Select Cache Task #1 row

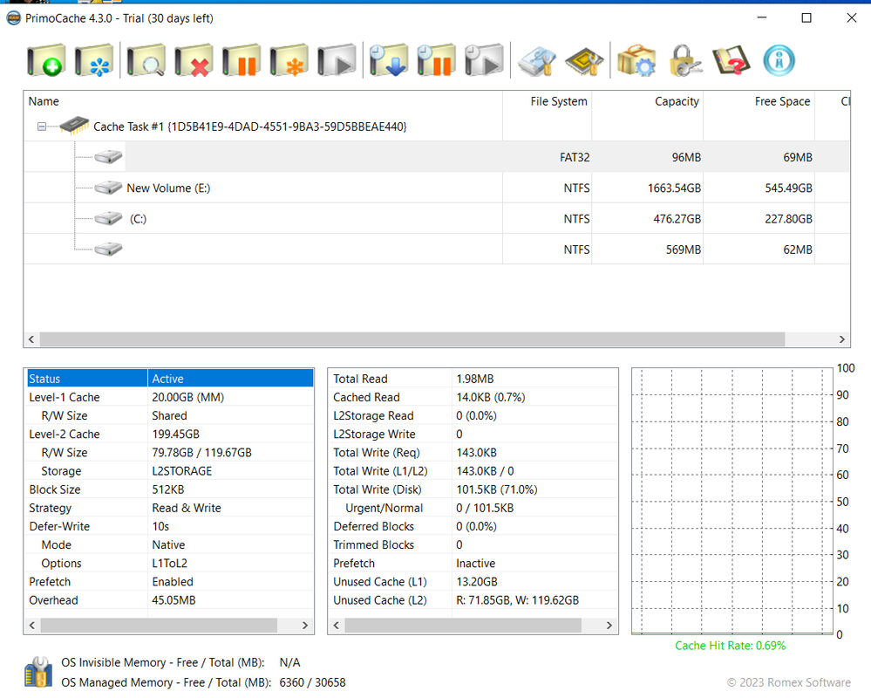[x=436, y=127]
